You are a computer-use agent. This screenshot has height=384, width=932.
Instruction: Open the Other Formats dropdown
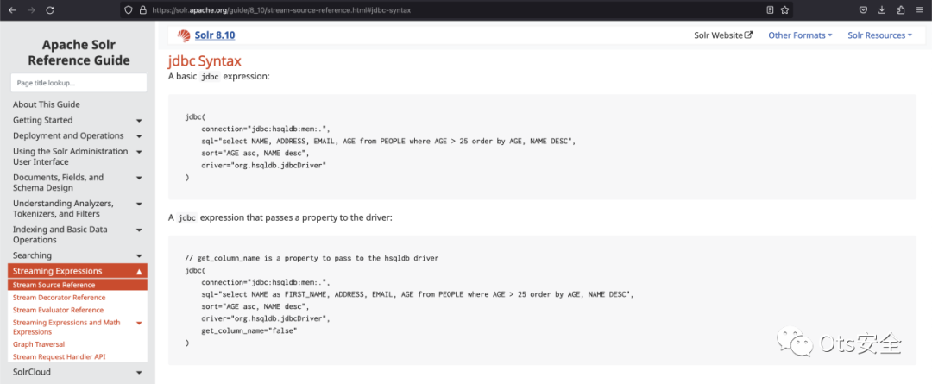(800, 35)
